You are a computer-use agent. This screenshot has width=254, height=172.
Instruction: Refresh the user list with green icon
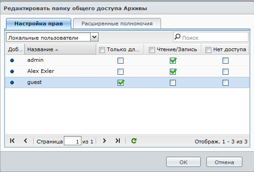[134, 141]
